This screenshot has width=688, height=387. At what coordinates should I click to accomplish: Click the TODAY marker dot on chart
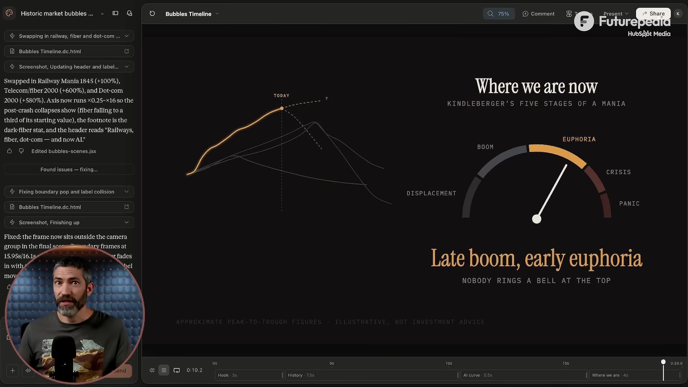282,108
